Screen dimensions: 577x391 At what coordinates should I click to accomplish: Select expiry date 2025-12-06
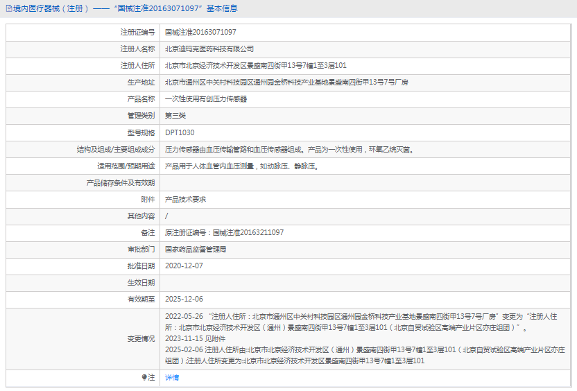(x=184, y=299)
